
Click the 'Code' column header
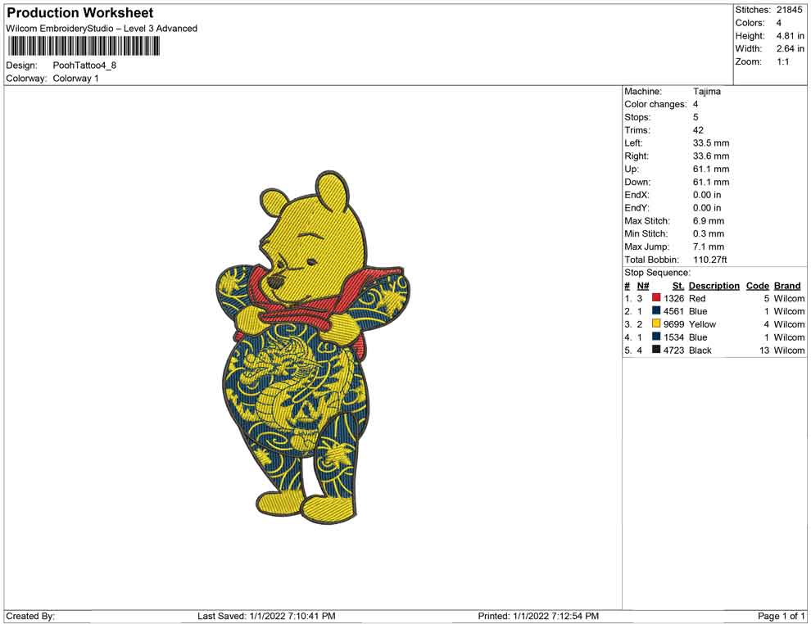pos(757,286)
